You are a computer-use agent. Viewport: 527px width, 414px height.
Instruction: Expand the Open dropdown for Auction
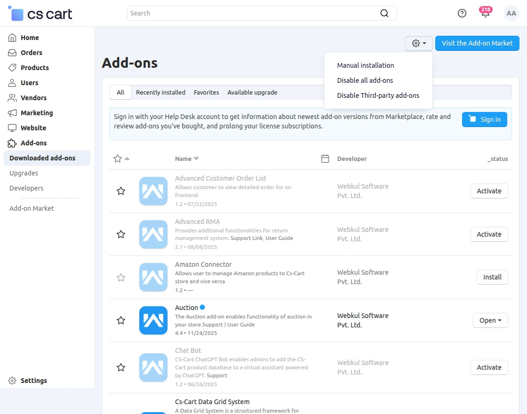[x=490, y=320]
